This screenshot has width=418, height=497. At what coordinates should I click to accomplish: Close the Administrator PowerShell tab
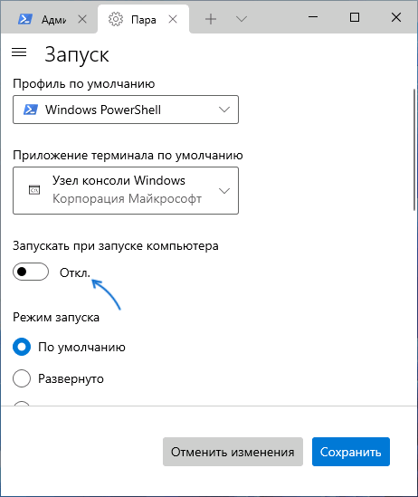tap(82, 19)
